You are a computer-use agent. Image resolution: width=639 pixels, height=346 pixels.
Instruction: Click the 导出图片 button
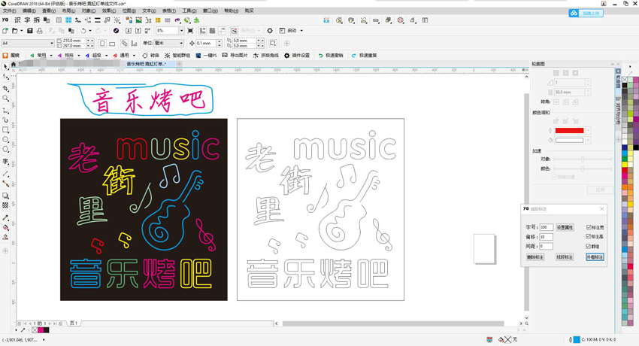click(x=235, y=56)
